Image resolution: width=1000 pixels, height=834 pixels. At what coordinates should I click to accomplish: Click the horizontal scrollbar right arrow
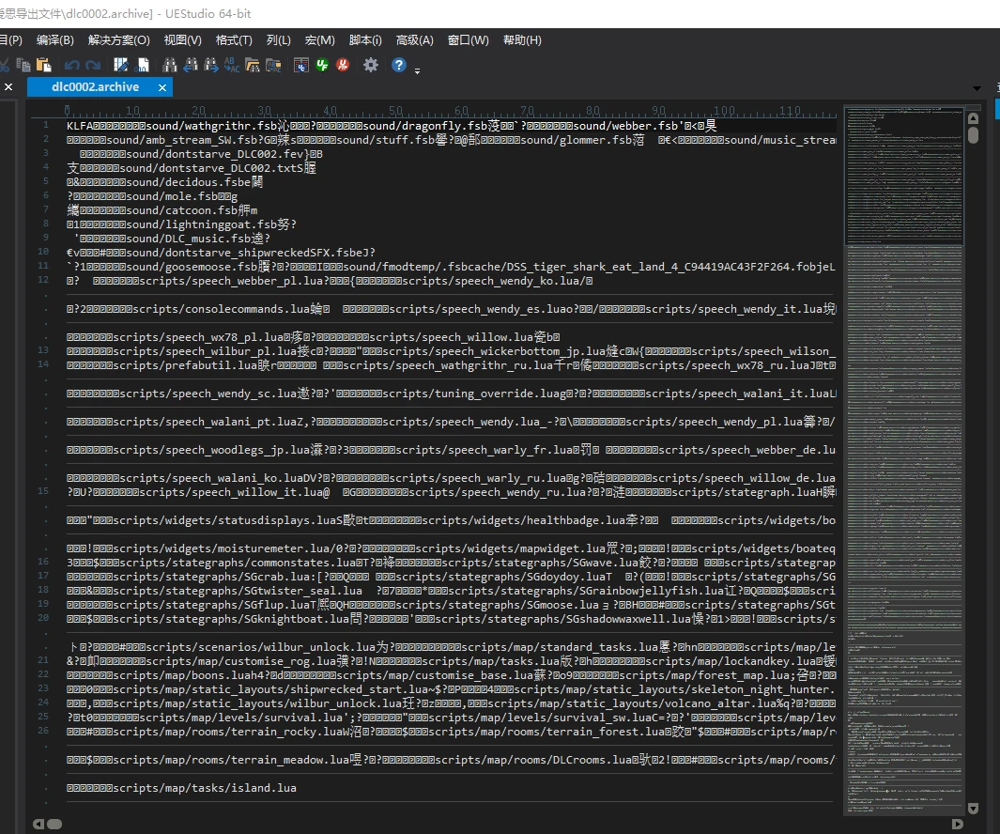(957, 824)
